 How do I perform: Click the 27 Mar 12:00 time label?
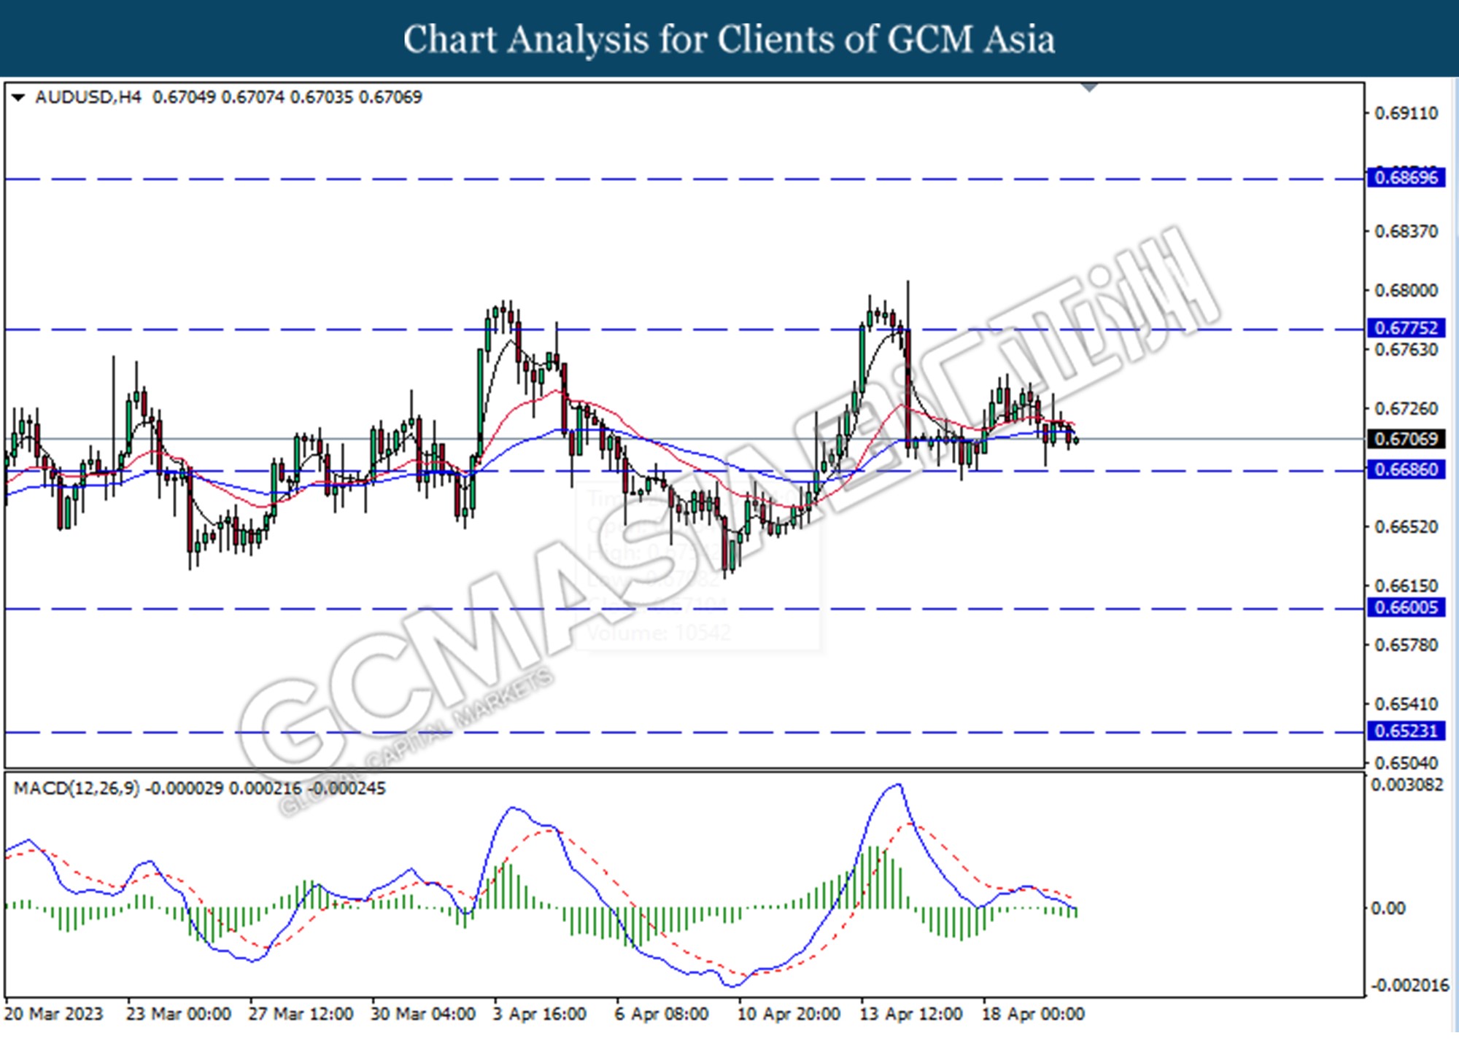(x=301, y=1014)
